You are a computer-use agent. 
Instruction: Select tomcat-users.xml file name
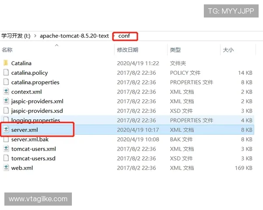[x=34, y=149]
